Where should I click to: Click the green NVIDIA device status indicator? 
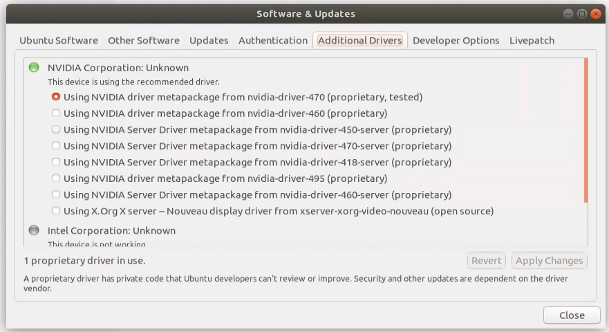(34, 67)
